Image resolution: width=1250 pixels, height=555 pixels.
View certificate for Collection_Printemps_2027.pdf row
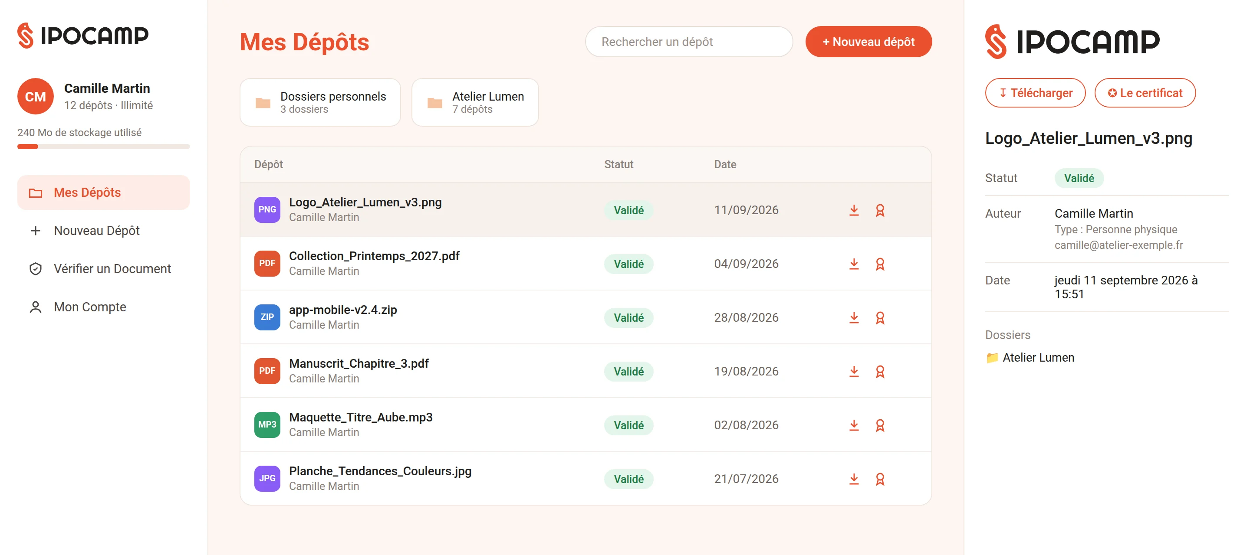coord(880,264)
